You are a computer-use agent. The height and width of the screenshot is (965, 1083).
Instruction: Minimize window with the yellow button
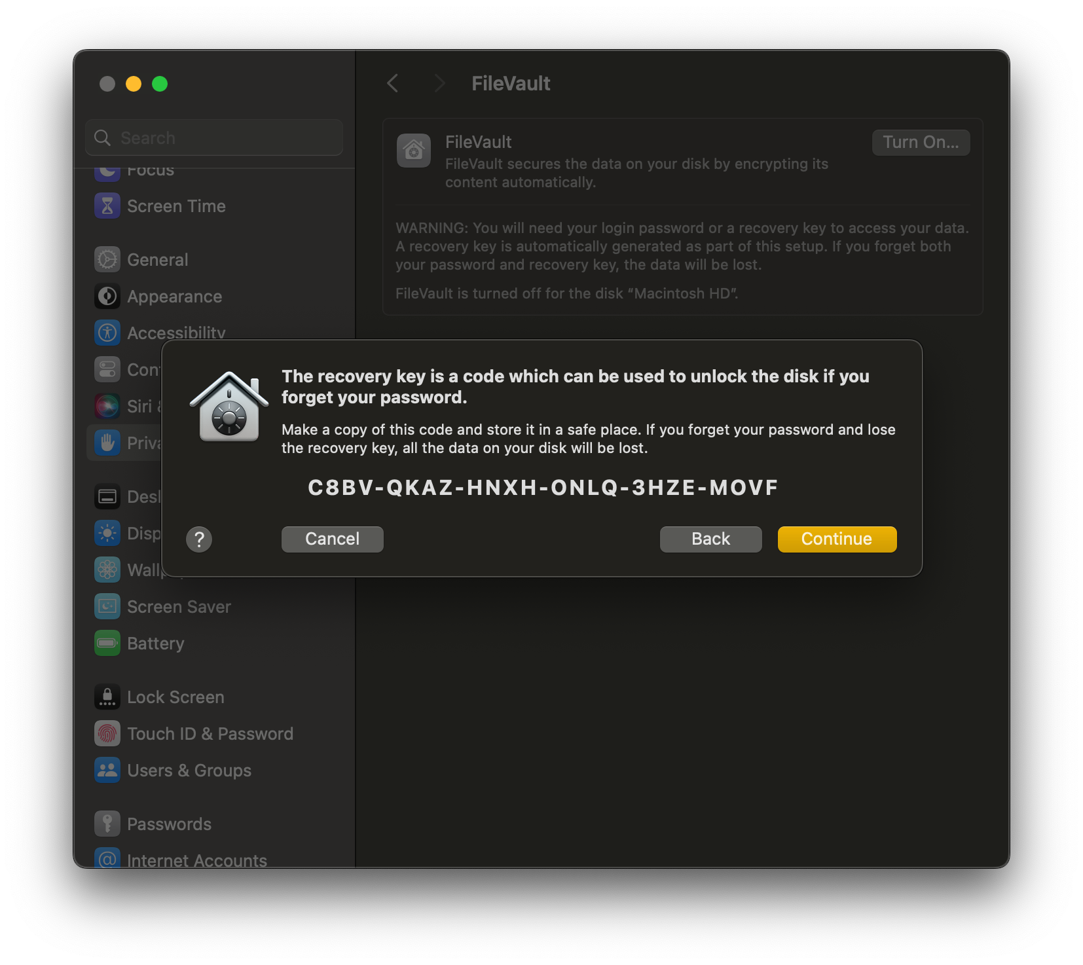pos(134,84)
